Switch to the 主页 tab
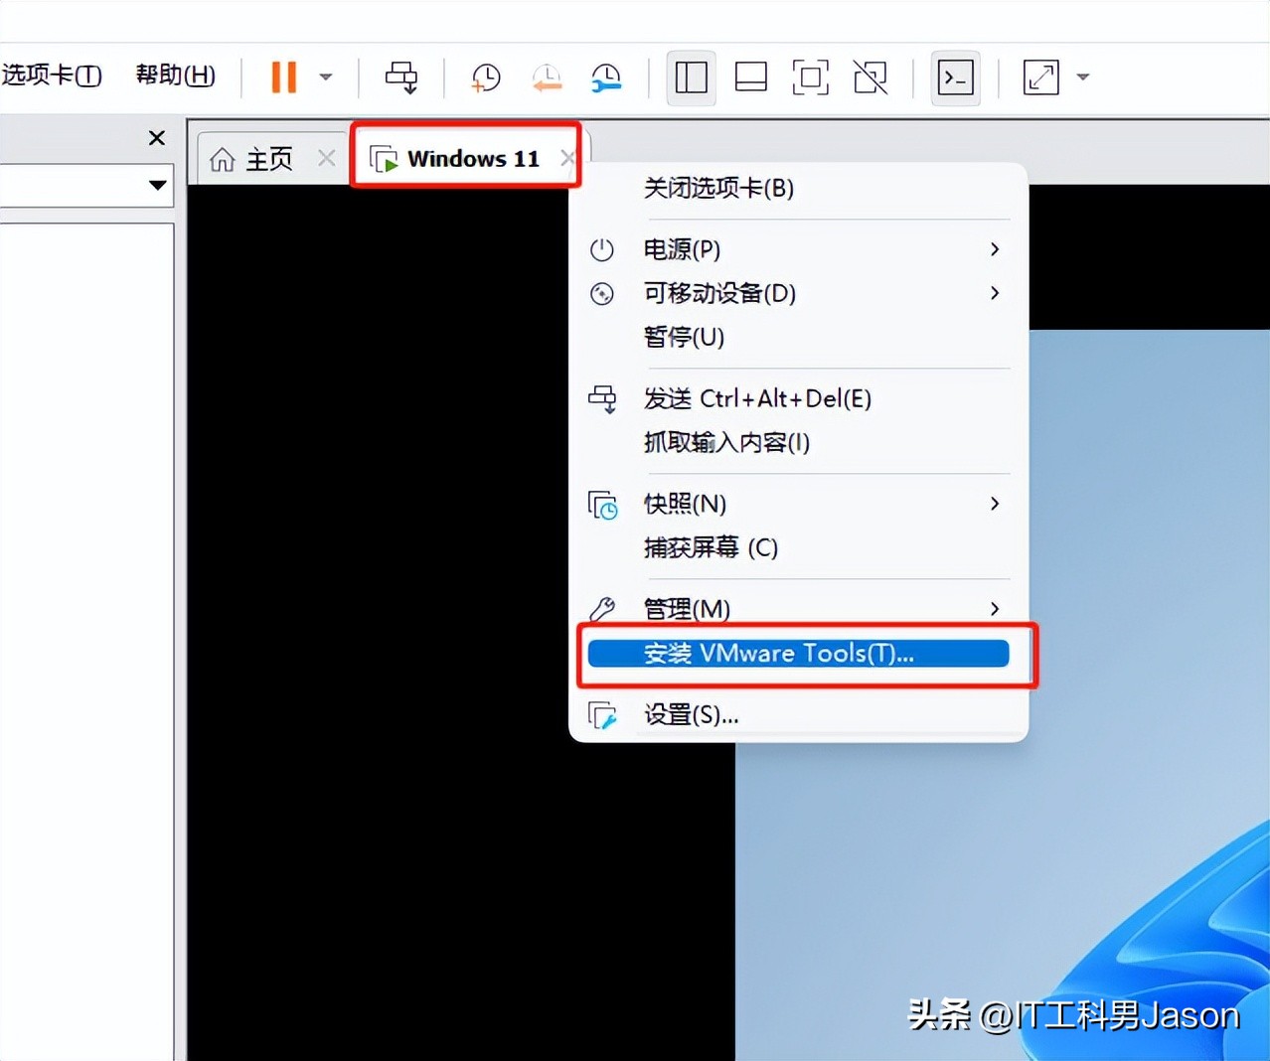1270x1061 pixels. pyautogui.click(x=268, y=159)
